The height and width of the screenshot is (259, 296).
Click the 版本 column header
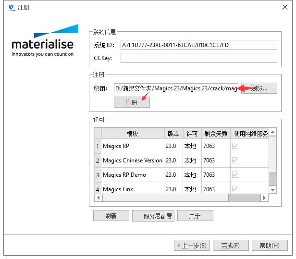click(173, 134)
